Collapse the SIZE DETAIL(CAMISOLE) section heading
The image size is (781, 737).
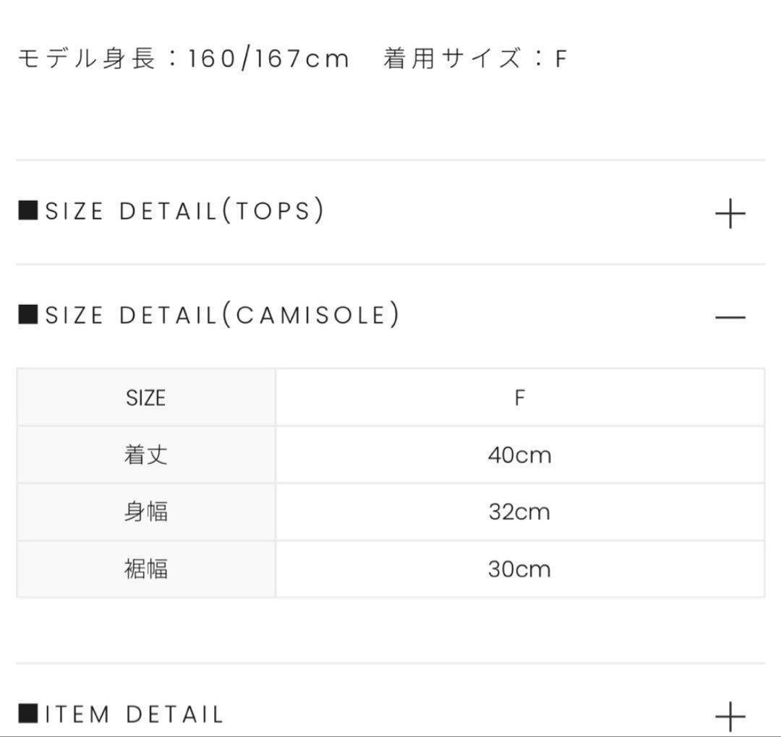222,315
